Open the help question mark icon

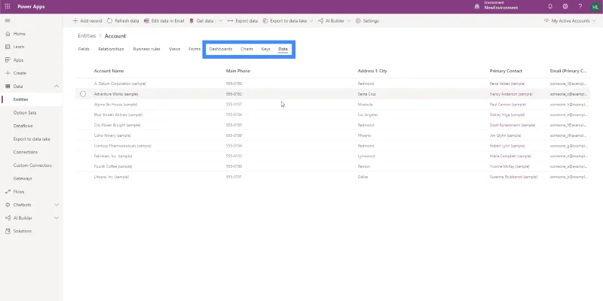(x=580, y=7)
